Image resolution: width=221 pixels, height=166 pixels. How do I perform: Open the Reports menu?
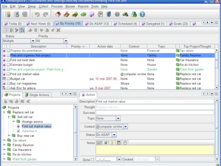tap(83, 6)
